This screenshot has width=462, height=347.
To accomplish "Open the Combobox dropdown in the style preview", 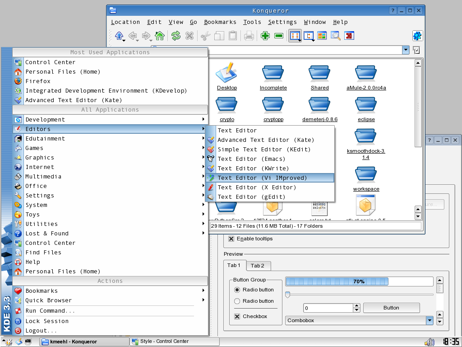I will point(430,320).
